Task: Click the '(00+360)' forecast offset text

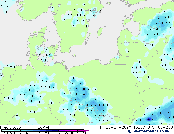Action: [165, 127]
